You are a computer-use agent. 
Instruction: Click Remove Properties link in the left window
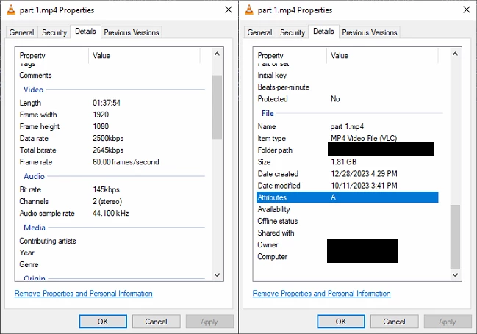[83, 294]
